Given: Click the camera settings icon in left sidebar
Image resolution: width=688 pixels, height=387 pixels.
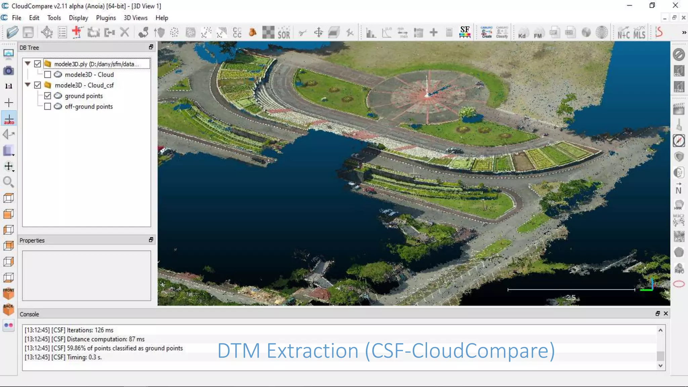Looking at the screenshot, I should (x=9, y=71).
